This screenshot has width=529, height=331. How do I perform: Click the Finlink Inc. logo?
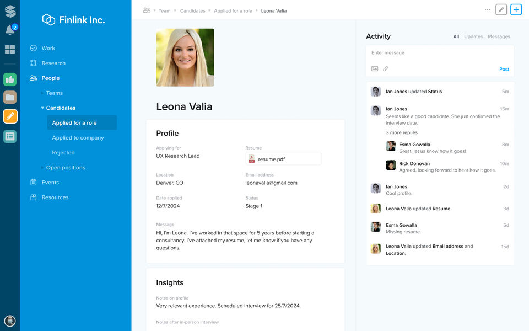[73, 20]
